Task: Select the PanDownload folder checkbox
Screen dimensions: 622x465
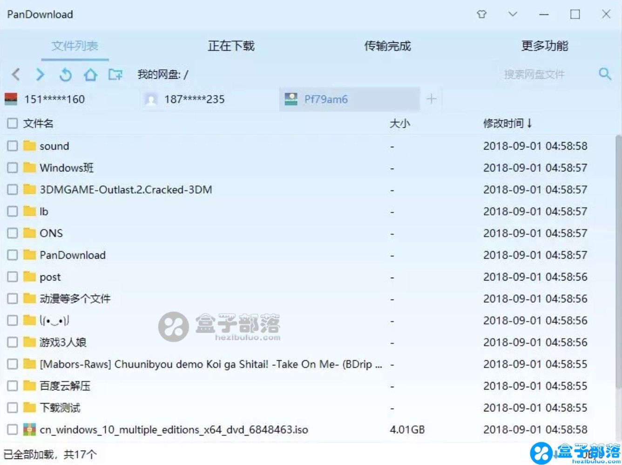Action: pos(13,255)
